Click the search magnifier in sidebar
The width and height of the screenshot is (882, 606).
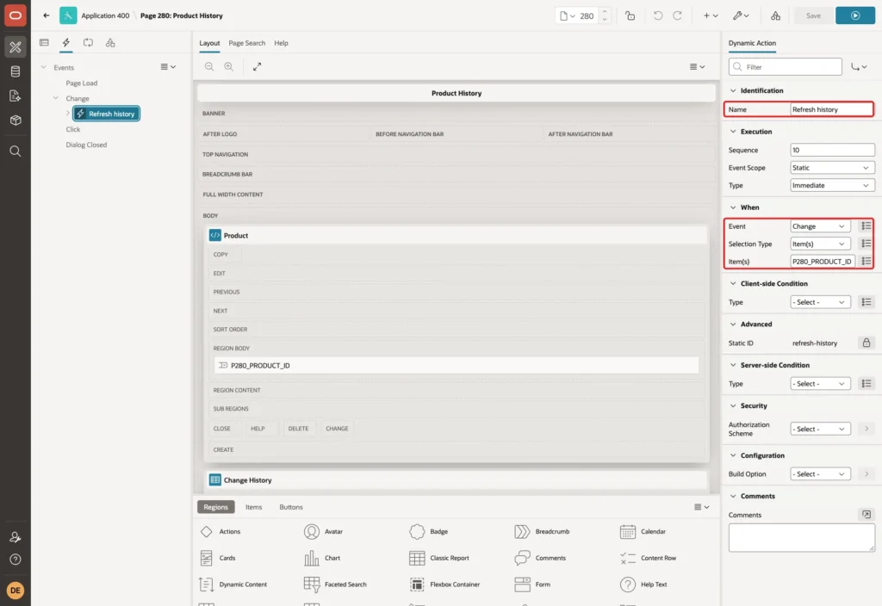tap(16, 151)
